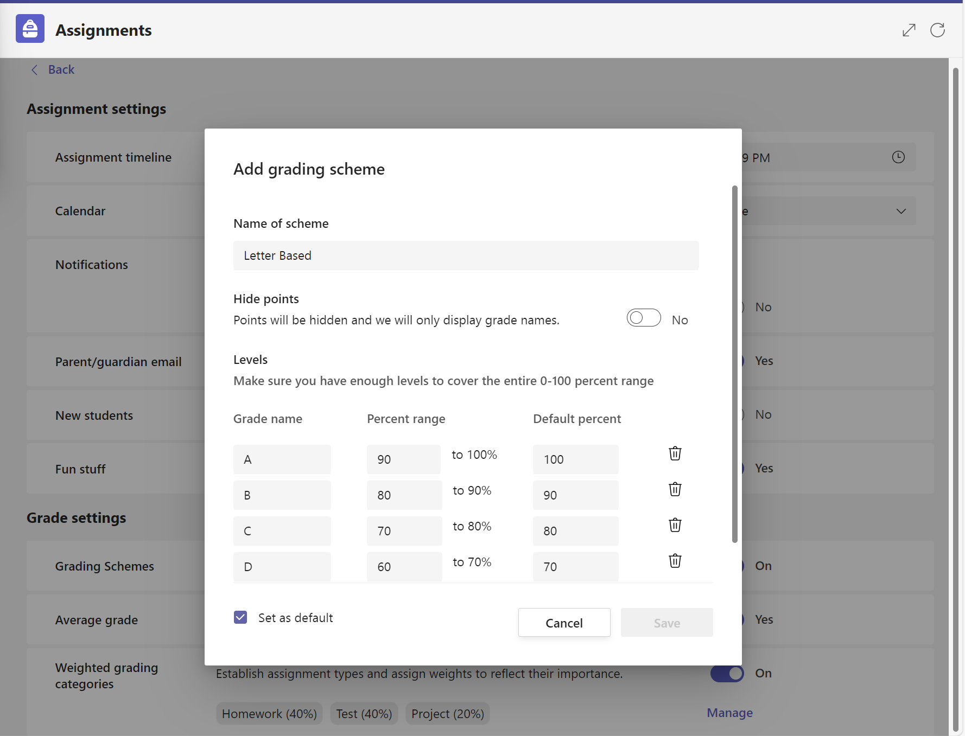Open the Calendar settings dropdown
Viewport: 965px width, 736px height.
[901, 211]
